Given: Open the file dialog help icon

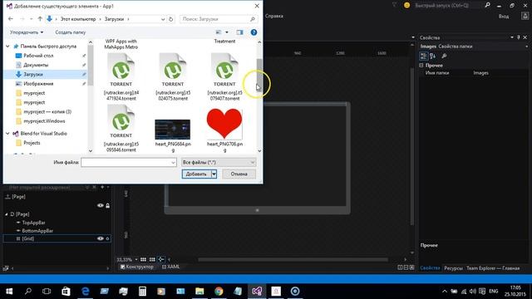Looking at the screenshot, I should [x=254, y=32].
